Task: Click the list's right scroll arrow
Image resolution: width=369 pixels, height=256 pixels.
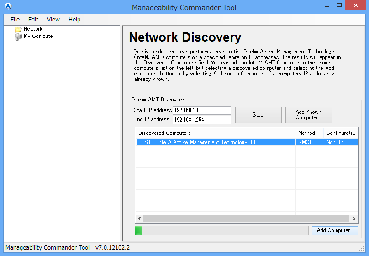Action: [x=354, y=219]
